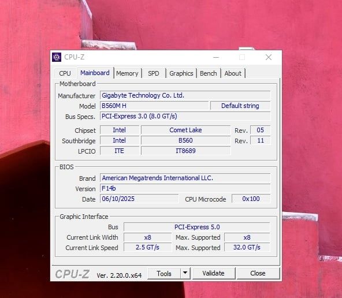Select the Memory tab
This screenshot has width=342, height=298.
pyautogui.click(x=127, y=73)
